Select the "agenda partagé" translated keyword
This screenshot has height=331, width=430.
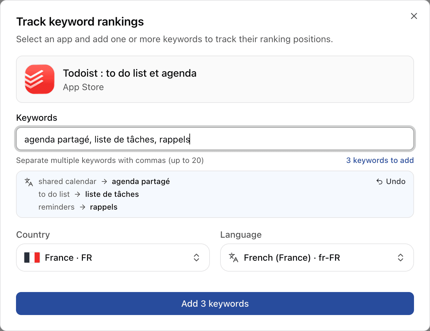[141, 181]
